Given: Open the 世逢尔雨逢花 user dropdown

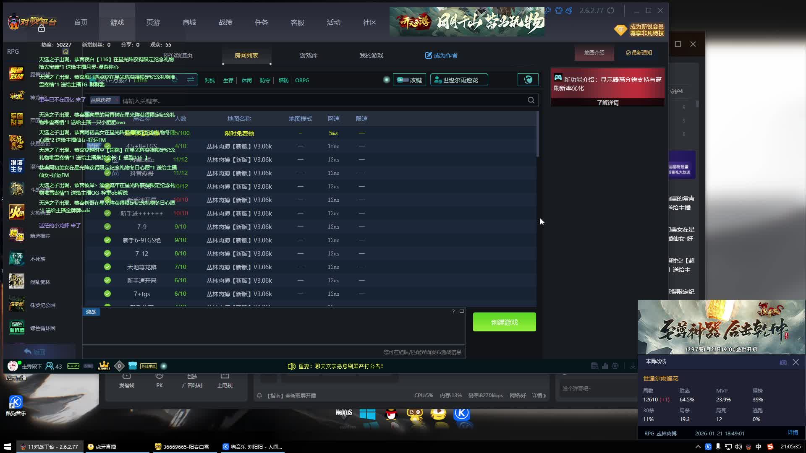Looking at the screenshot, I should tap(459, 80).
